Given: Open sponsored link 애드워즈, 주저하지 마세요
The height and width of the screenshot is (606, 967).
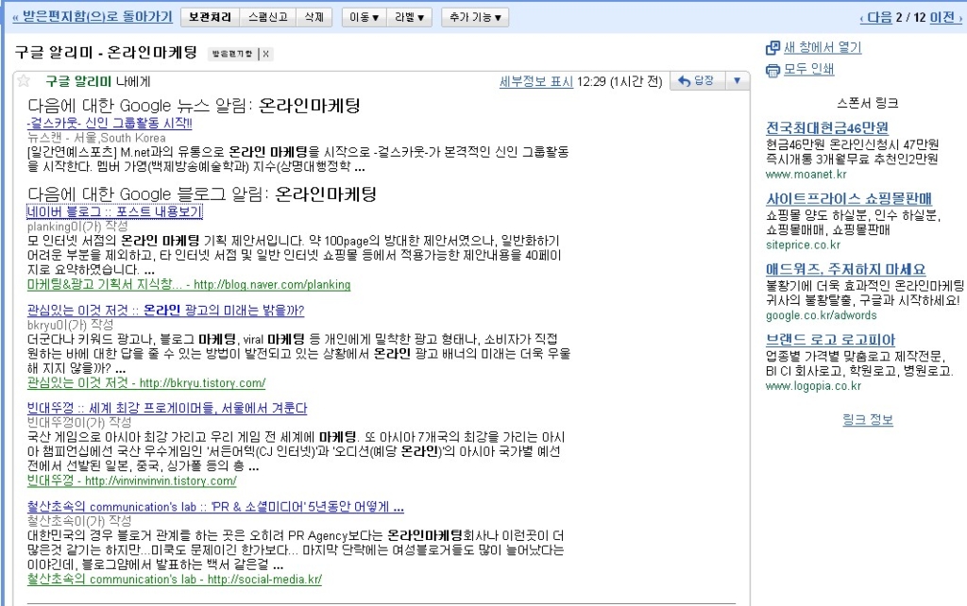Looking at the screenshot, I should click(845, 269).
